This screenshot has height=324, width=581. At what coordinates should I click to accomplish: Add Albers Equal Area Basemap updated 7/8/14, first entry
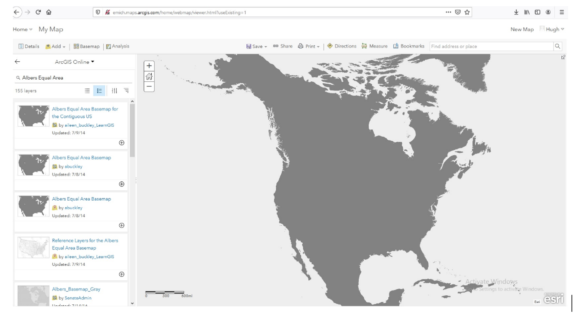point(122,184)
